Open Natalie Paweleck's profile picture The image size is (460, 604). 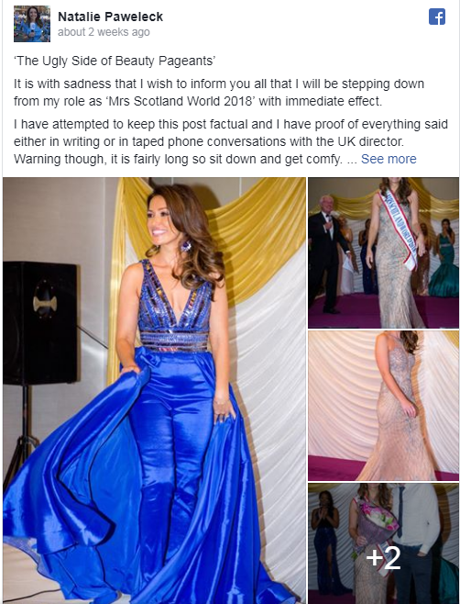[32, 24]
